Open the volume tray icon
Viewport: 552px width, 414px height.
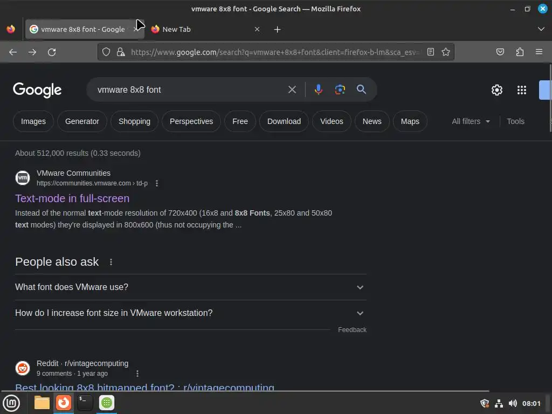pos(513,403)
